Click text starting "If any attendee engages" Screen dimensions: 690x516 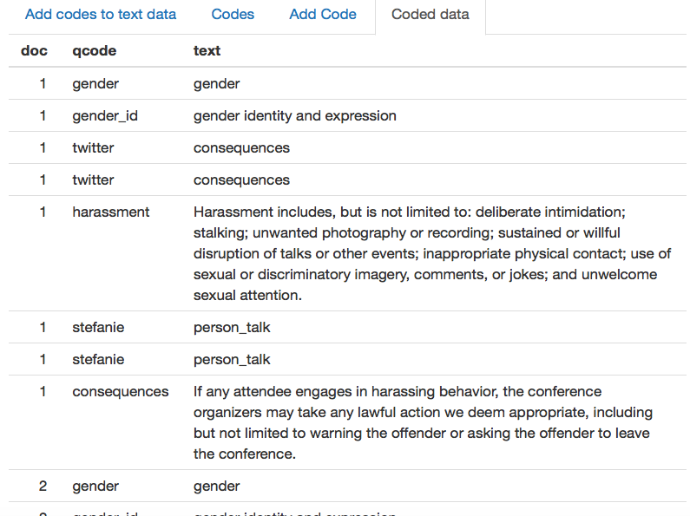[x=423, y=423]
